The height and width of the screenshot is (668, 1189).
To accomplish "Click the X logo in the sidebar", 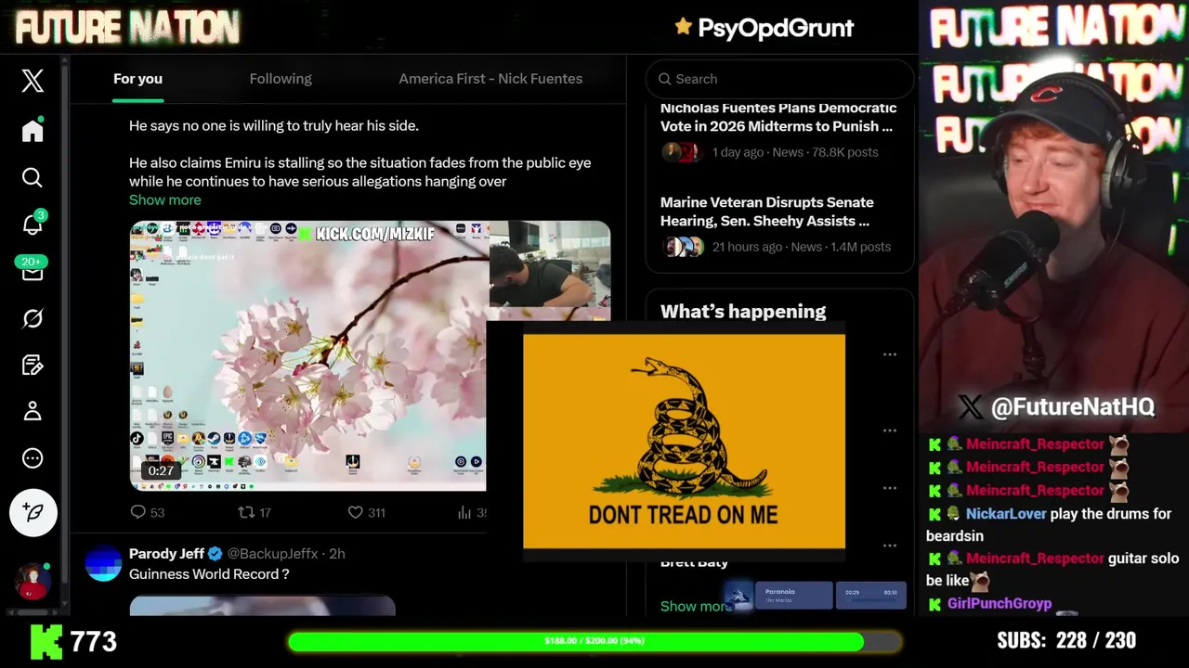I will (33, 81).
